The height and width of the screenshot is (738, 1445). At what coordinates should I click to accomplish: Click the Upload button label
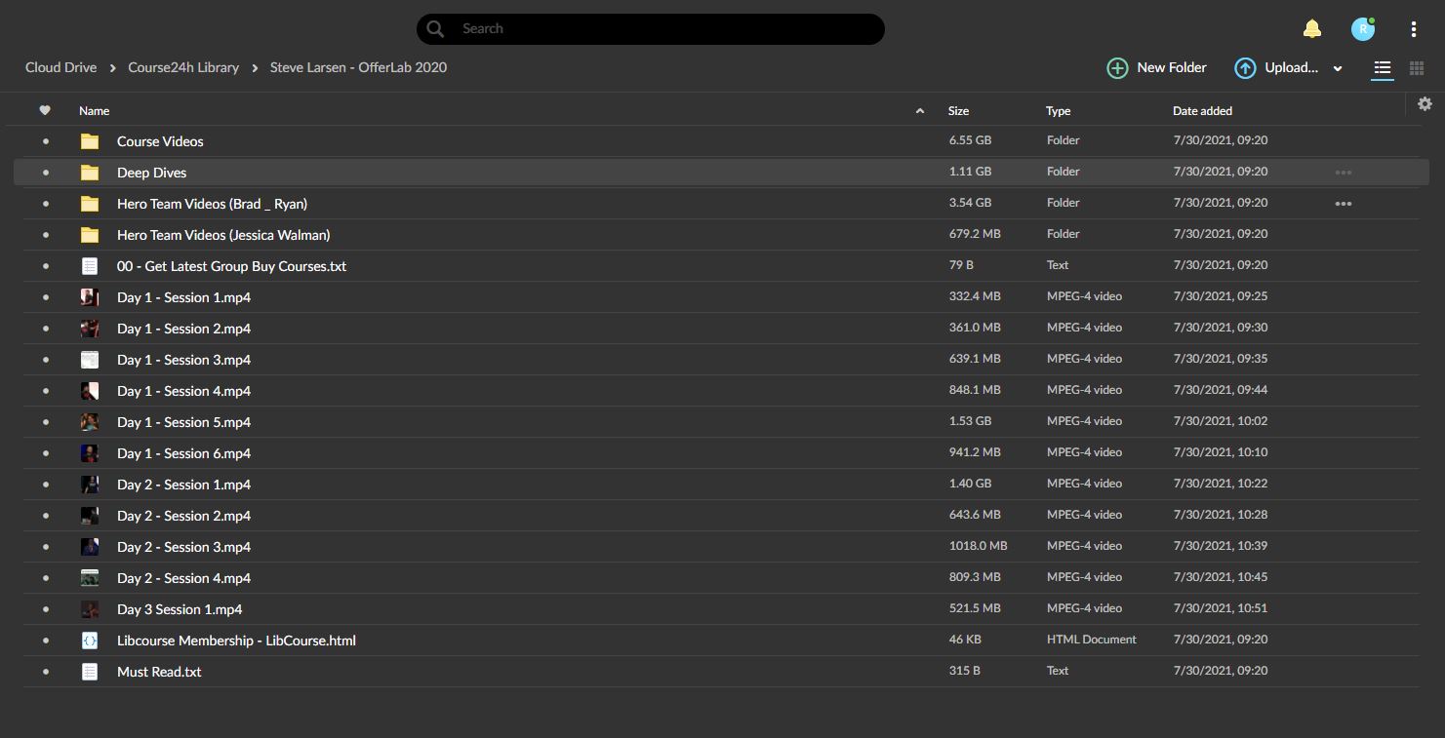(1291, 67)
